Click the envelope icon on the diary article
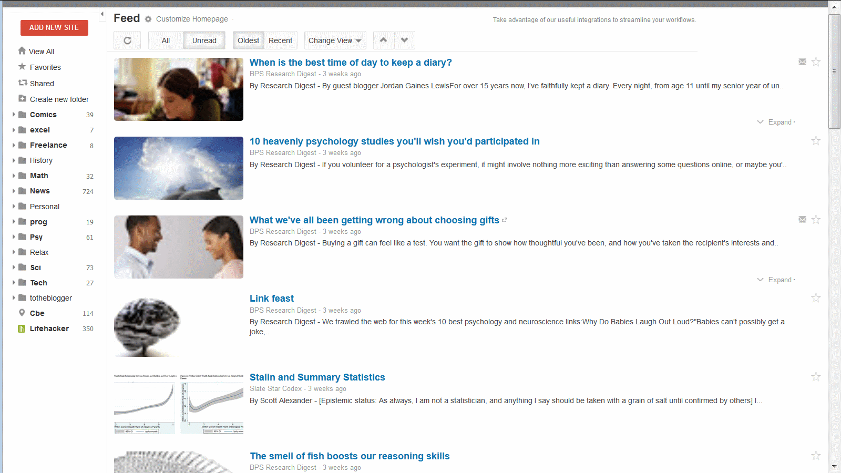The height and width of the screenshot is (473, 841). pyautogui.click(x=803, y=62)
